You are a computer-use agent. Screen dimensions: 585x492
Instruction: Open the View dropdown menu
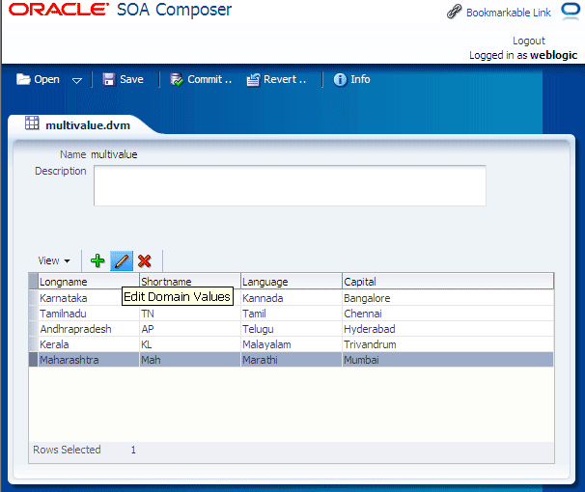(x=54, y=260)
